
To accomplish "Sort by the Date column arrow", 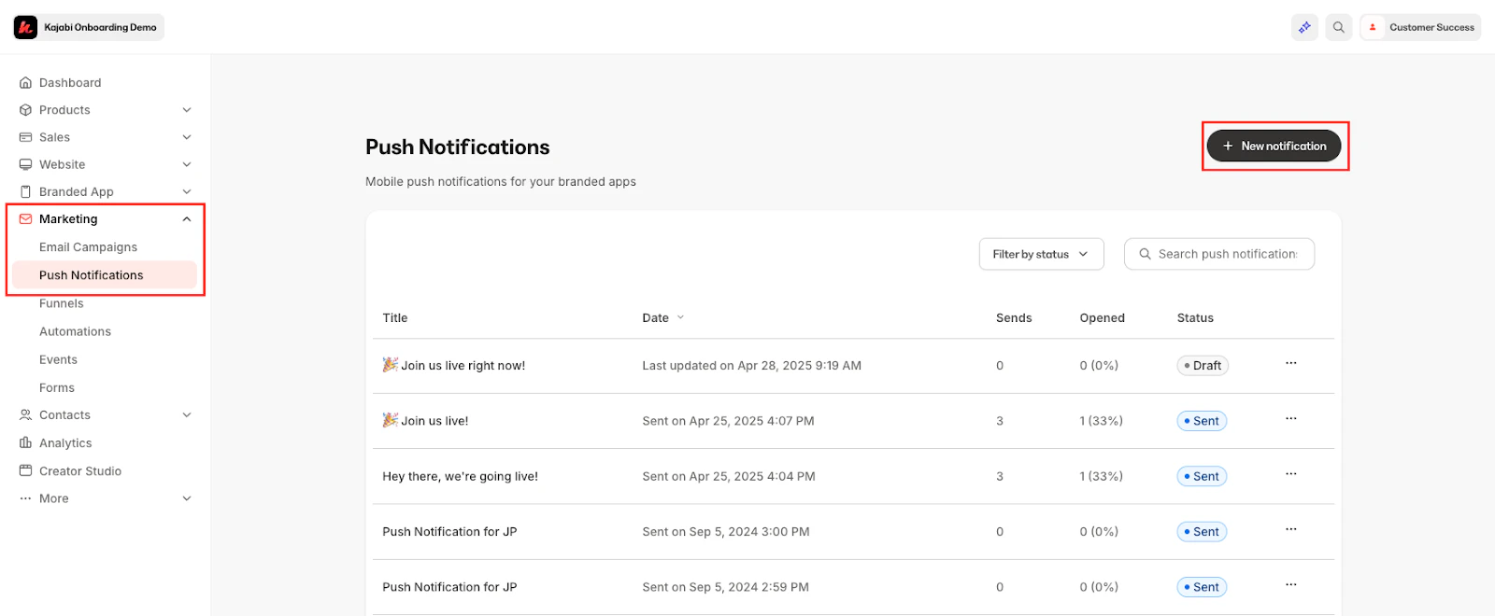I will click(x=680, y=317).
